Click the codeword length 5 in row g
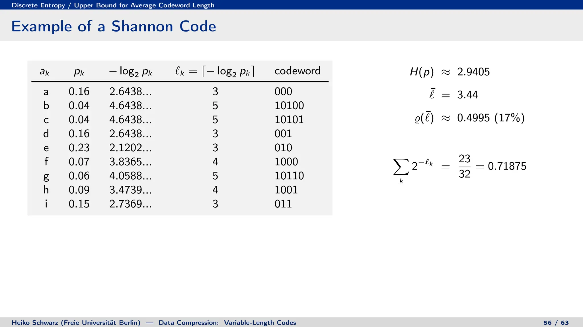583x327 pixels. tap(215, 176)
